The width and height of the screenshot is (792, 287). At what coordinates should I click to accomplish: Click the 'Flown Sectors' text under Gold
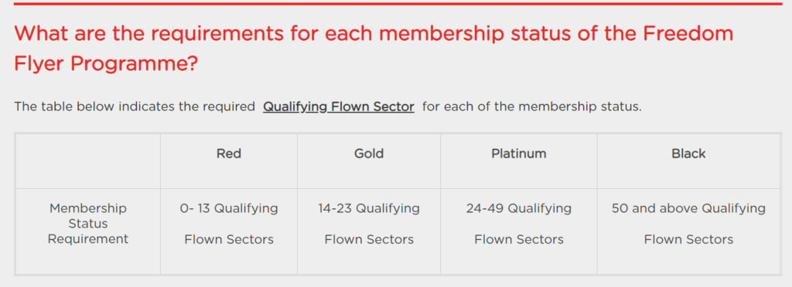click(369, 240)
